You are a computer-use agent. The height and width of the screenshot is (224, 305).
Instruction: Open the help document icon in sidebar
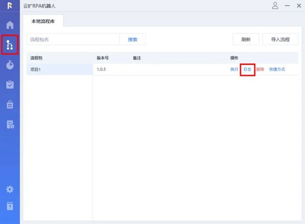(x=10, y=206)
